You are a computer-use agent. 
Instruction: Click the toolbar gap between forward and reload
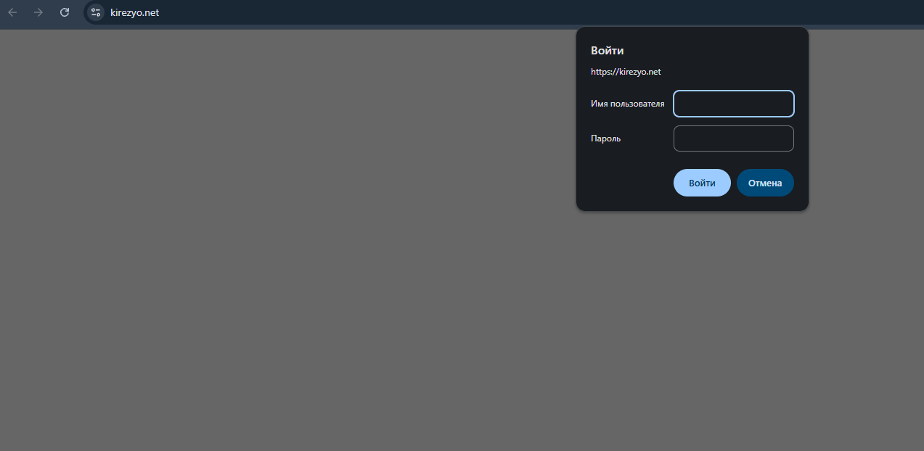[x=52, y=12]
